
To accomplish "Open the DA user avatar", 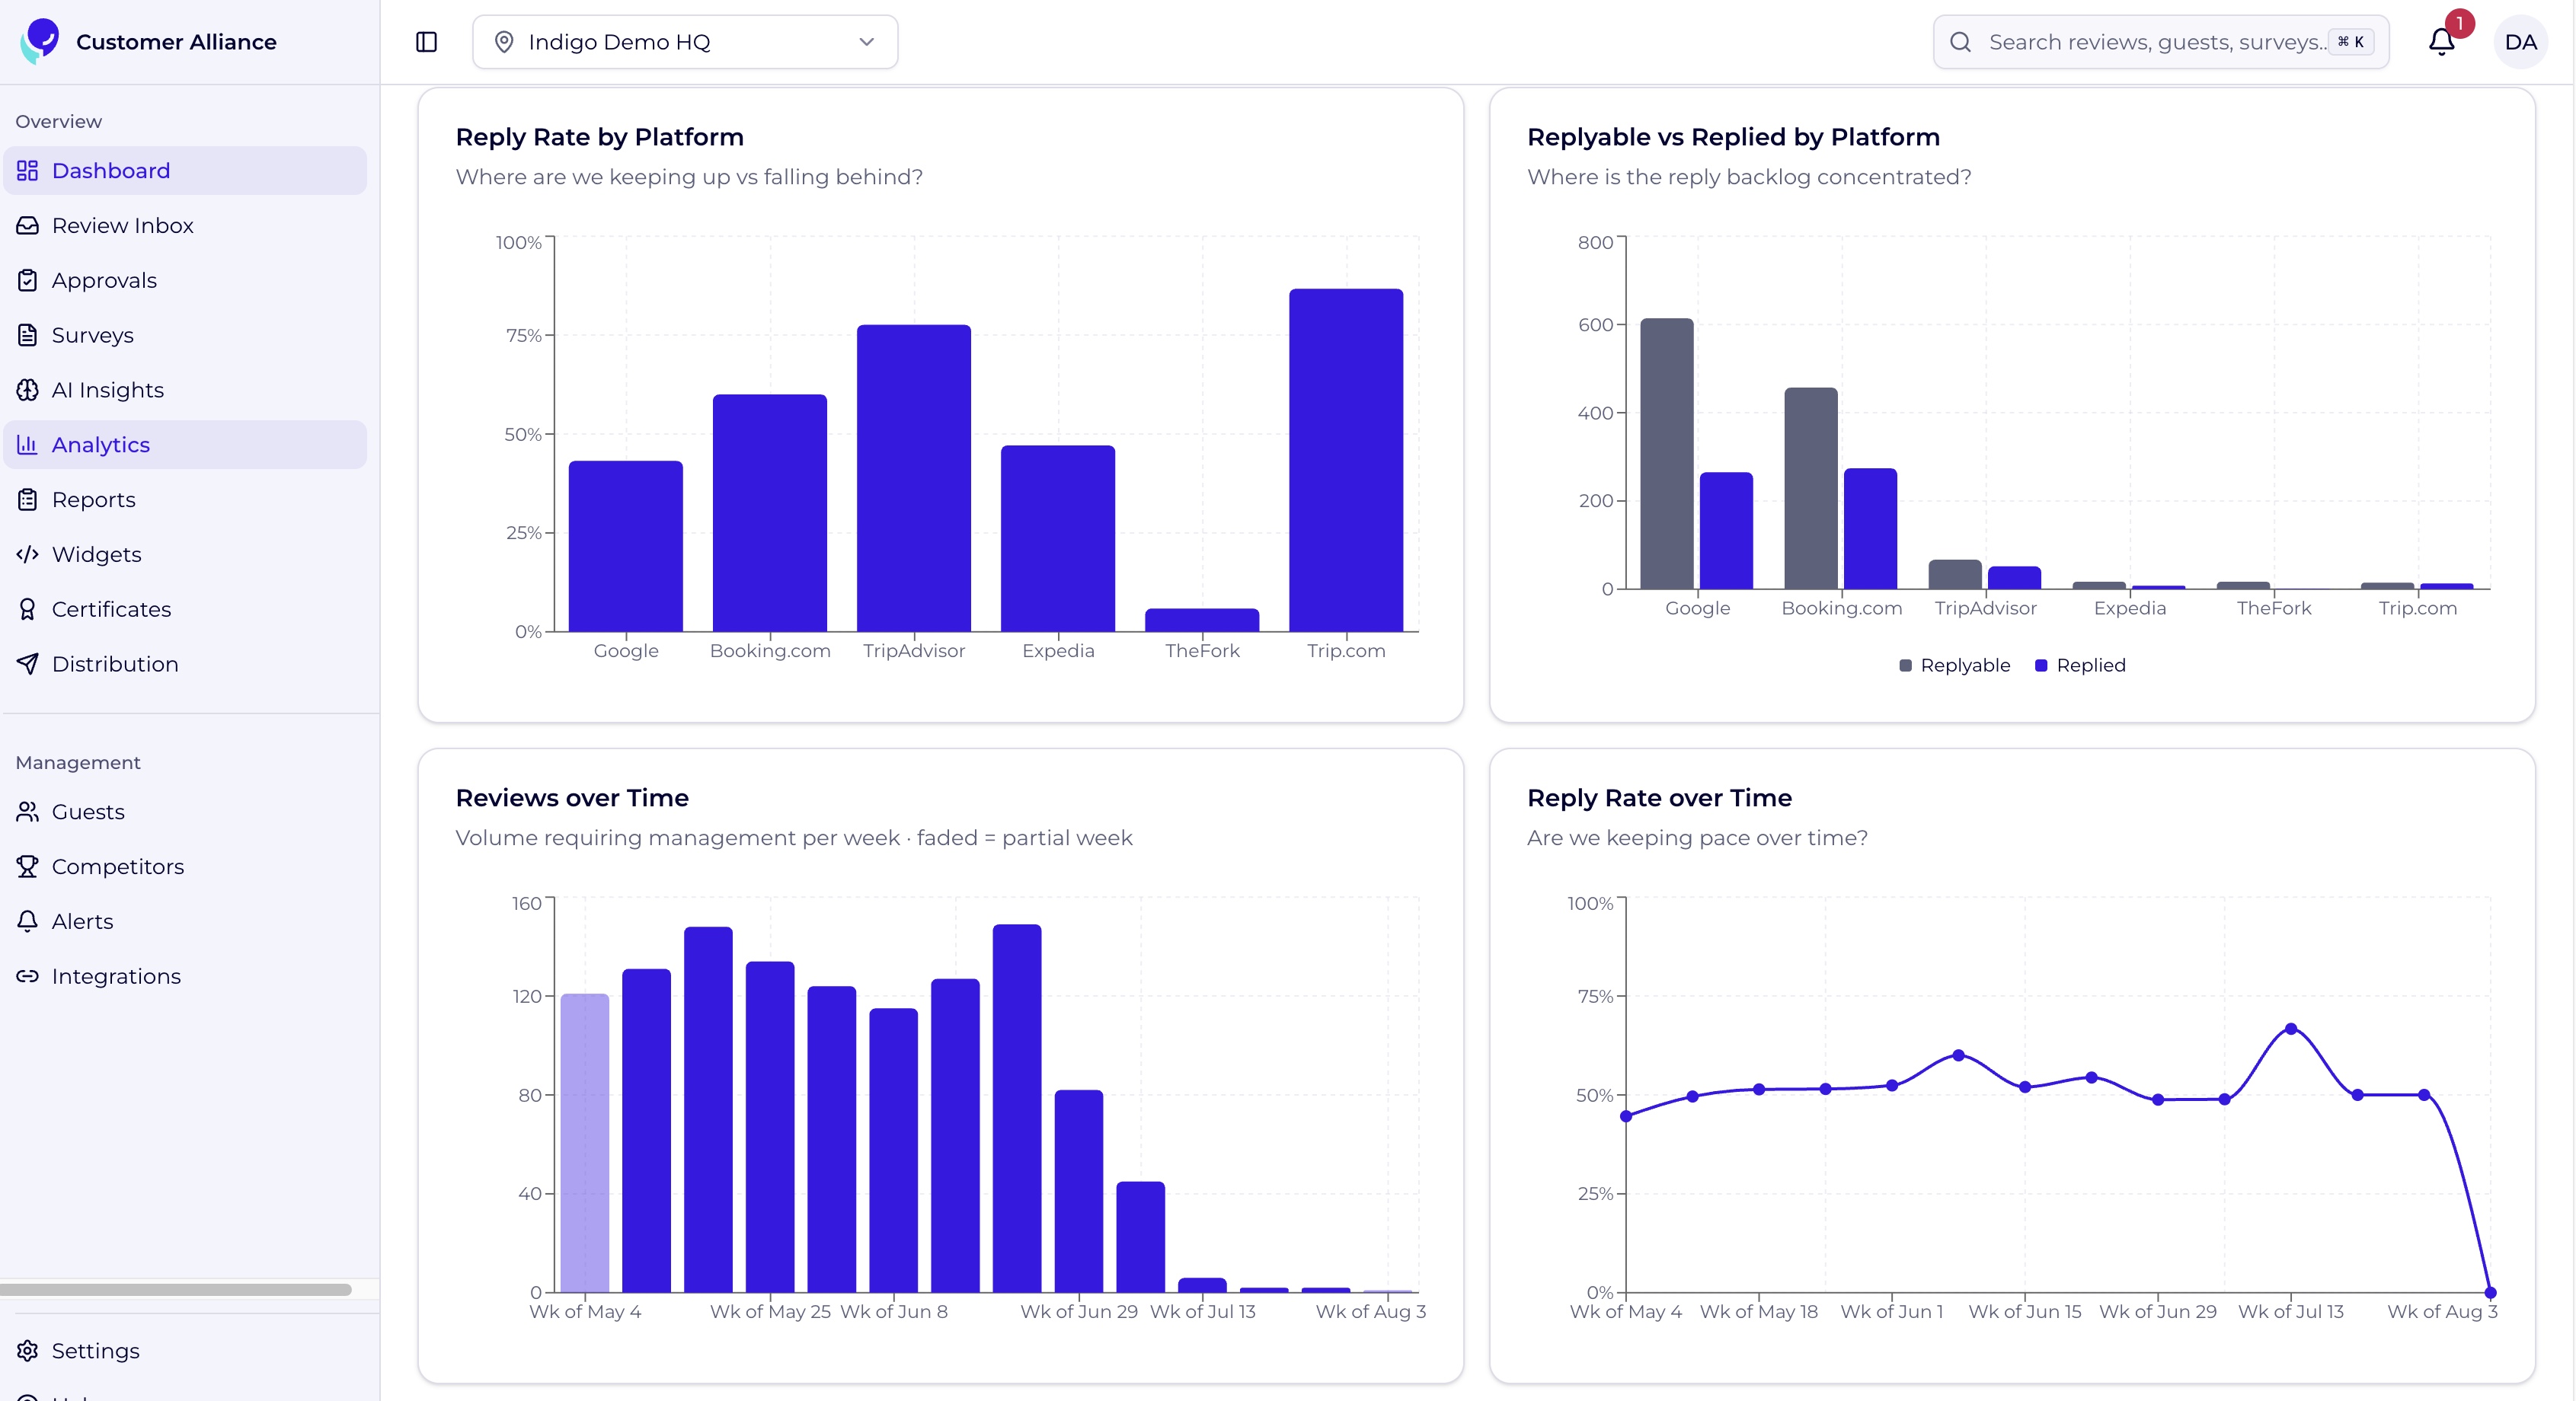I will (x=2520, y=42).
